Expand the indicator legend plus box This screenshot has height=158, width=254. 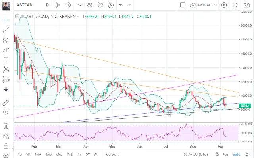click(x=17, y=16)
